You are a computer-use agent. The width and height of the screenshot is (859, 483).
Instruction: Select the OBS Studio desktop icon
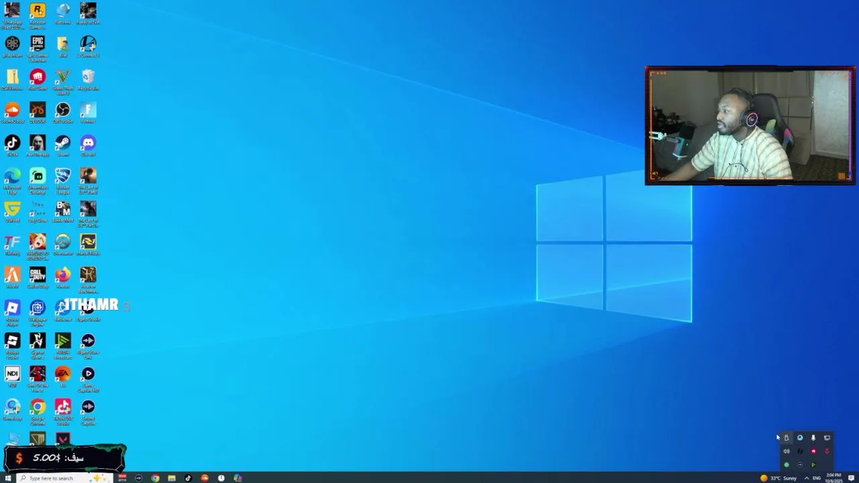pyautogui.click(x=63, y=113)
